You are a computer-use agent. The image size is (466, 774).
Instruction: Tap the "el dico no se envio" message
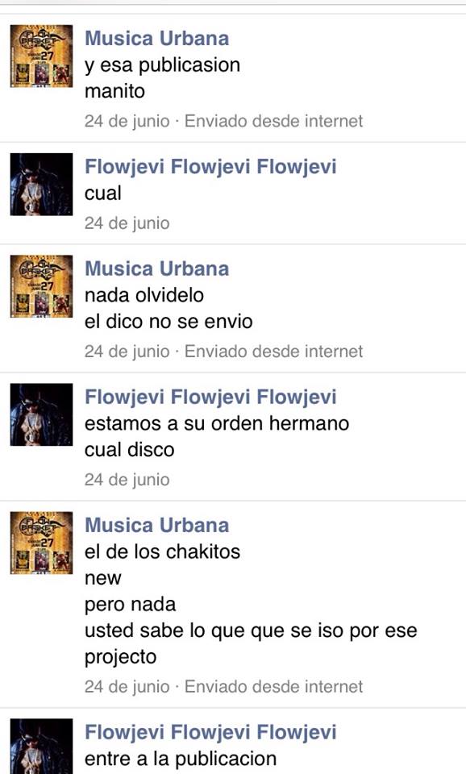point(169,322)
